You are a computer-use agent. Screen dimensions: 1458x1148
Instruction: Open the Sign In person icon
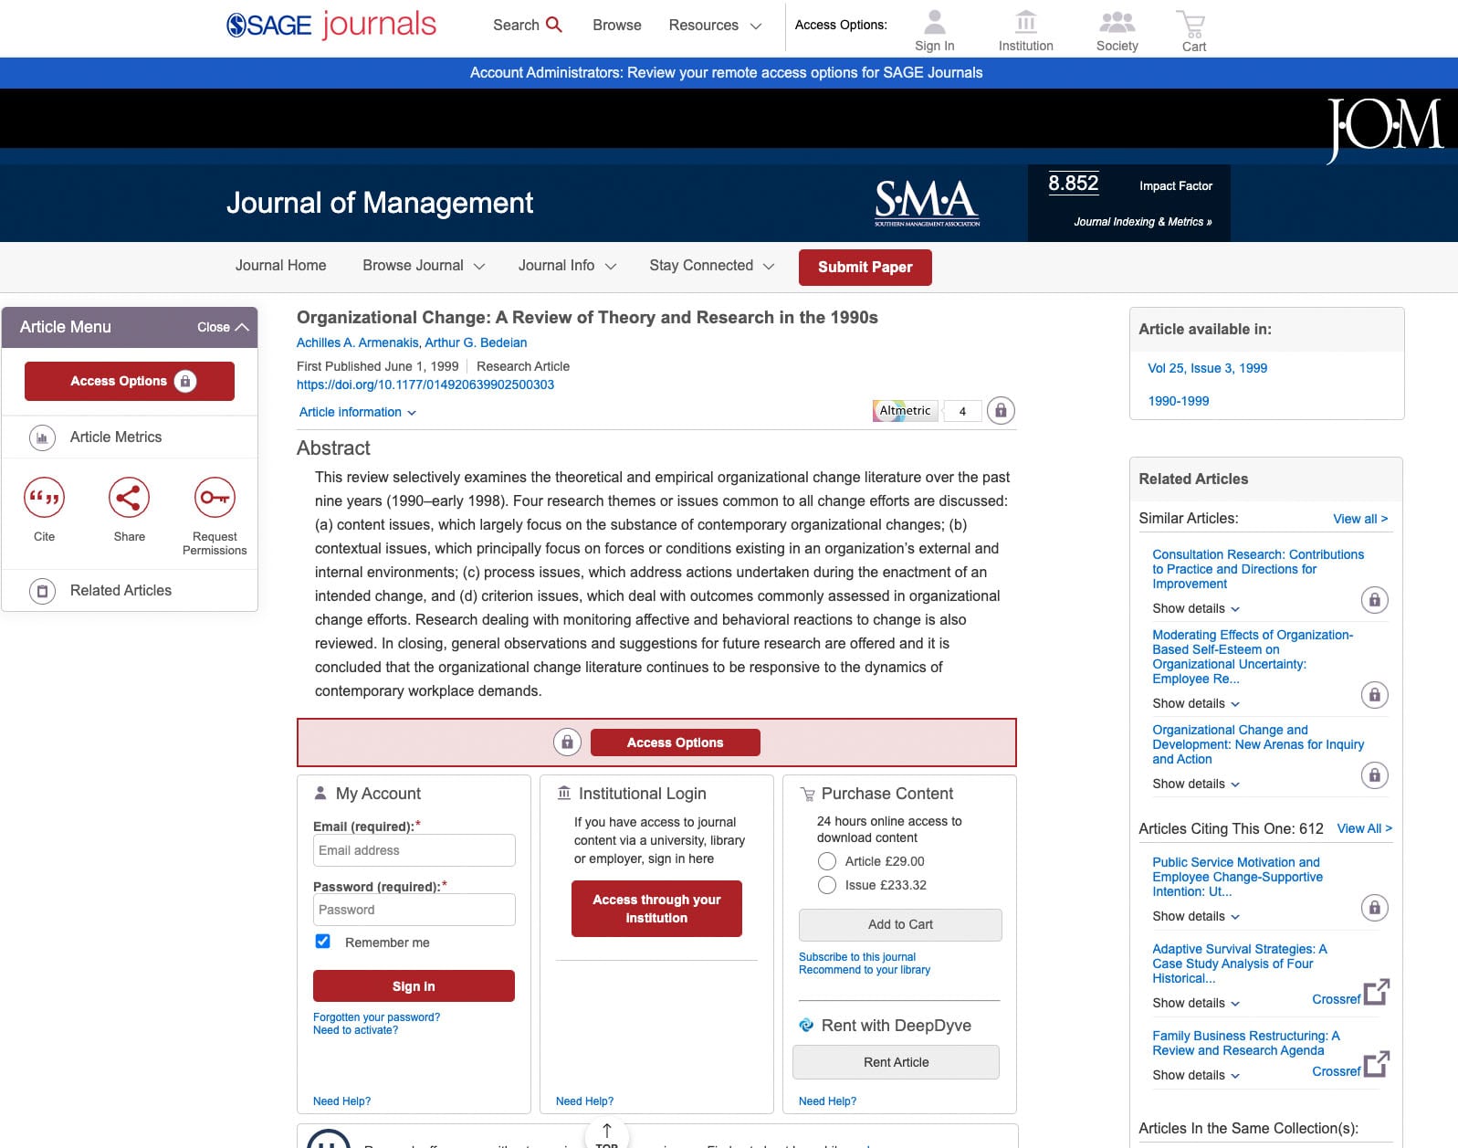(x=935, y=21)
